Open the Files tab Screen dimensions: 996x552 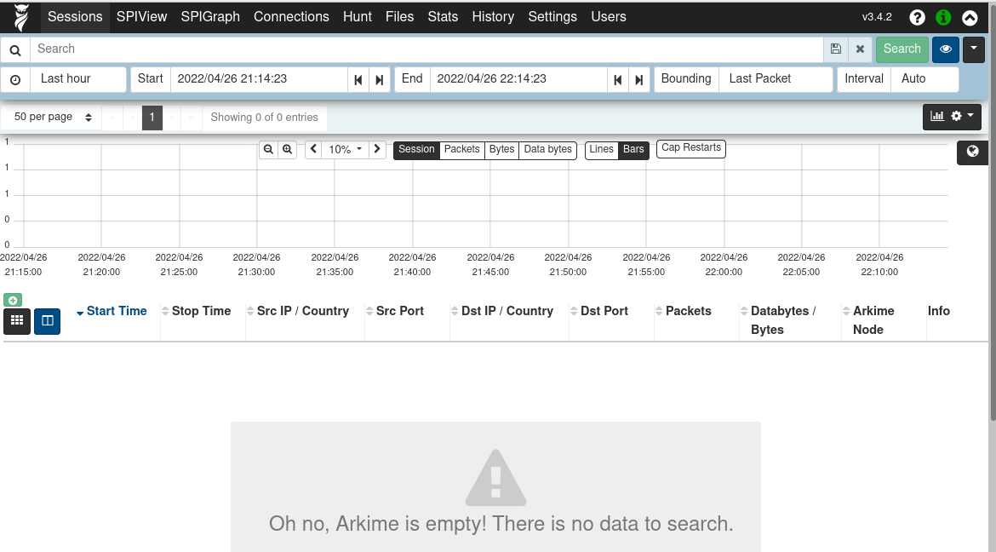point(399,17)
